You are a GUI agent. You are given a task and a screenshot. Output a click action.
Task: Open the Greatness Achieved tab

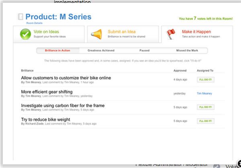(101, 51)
